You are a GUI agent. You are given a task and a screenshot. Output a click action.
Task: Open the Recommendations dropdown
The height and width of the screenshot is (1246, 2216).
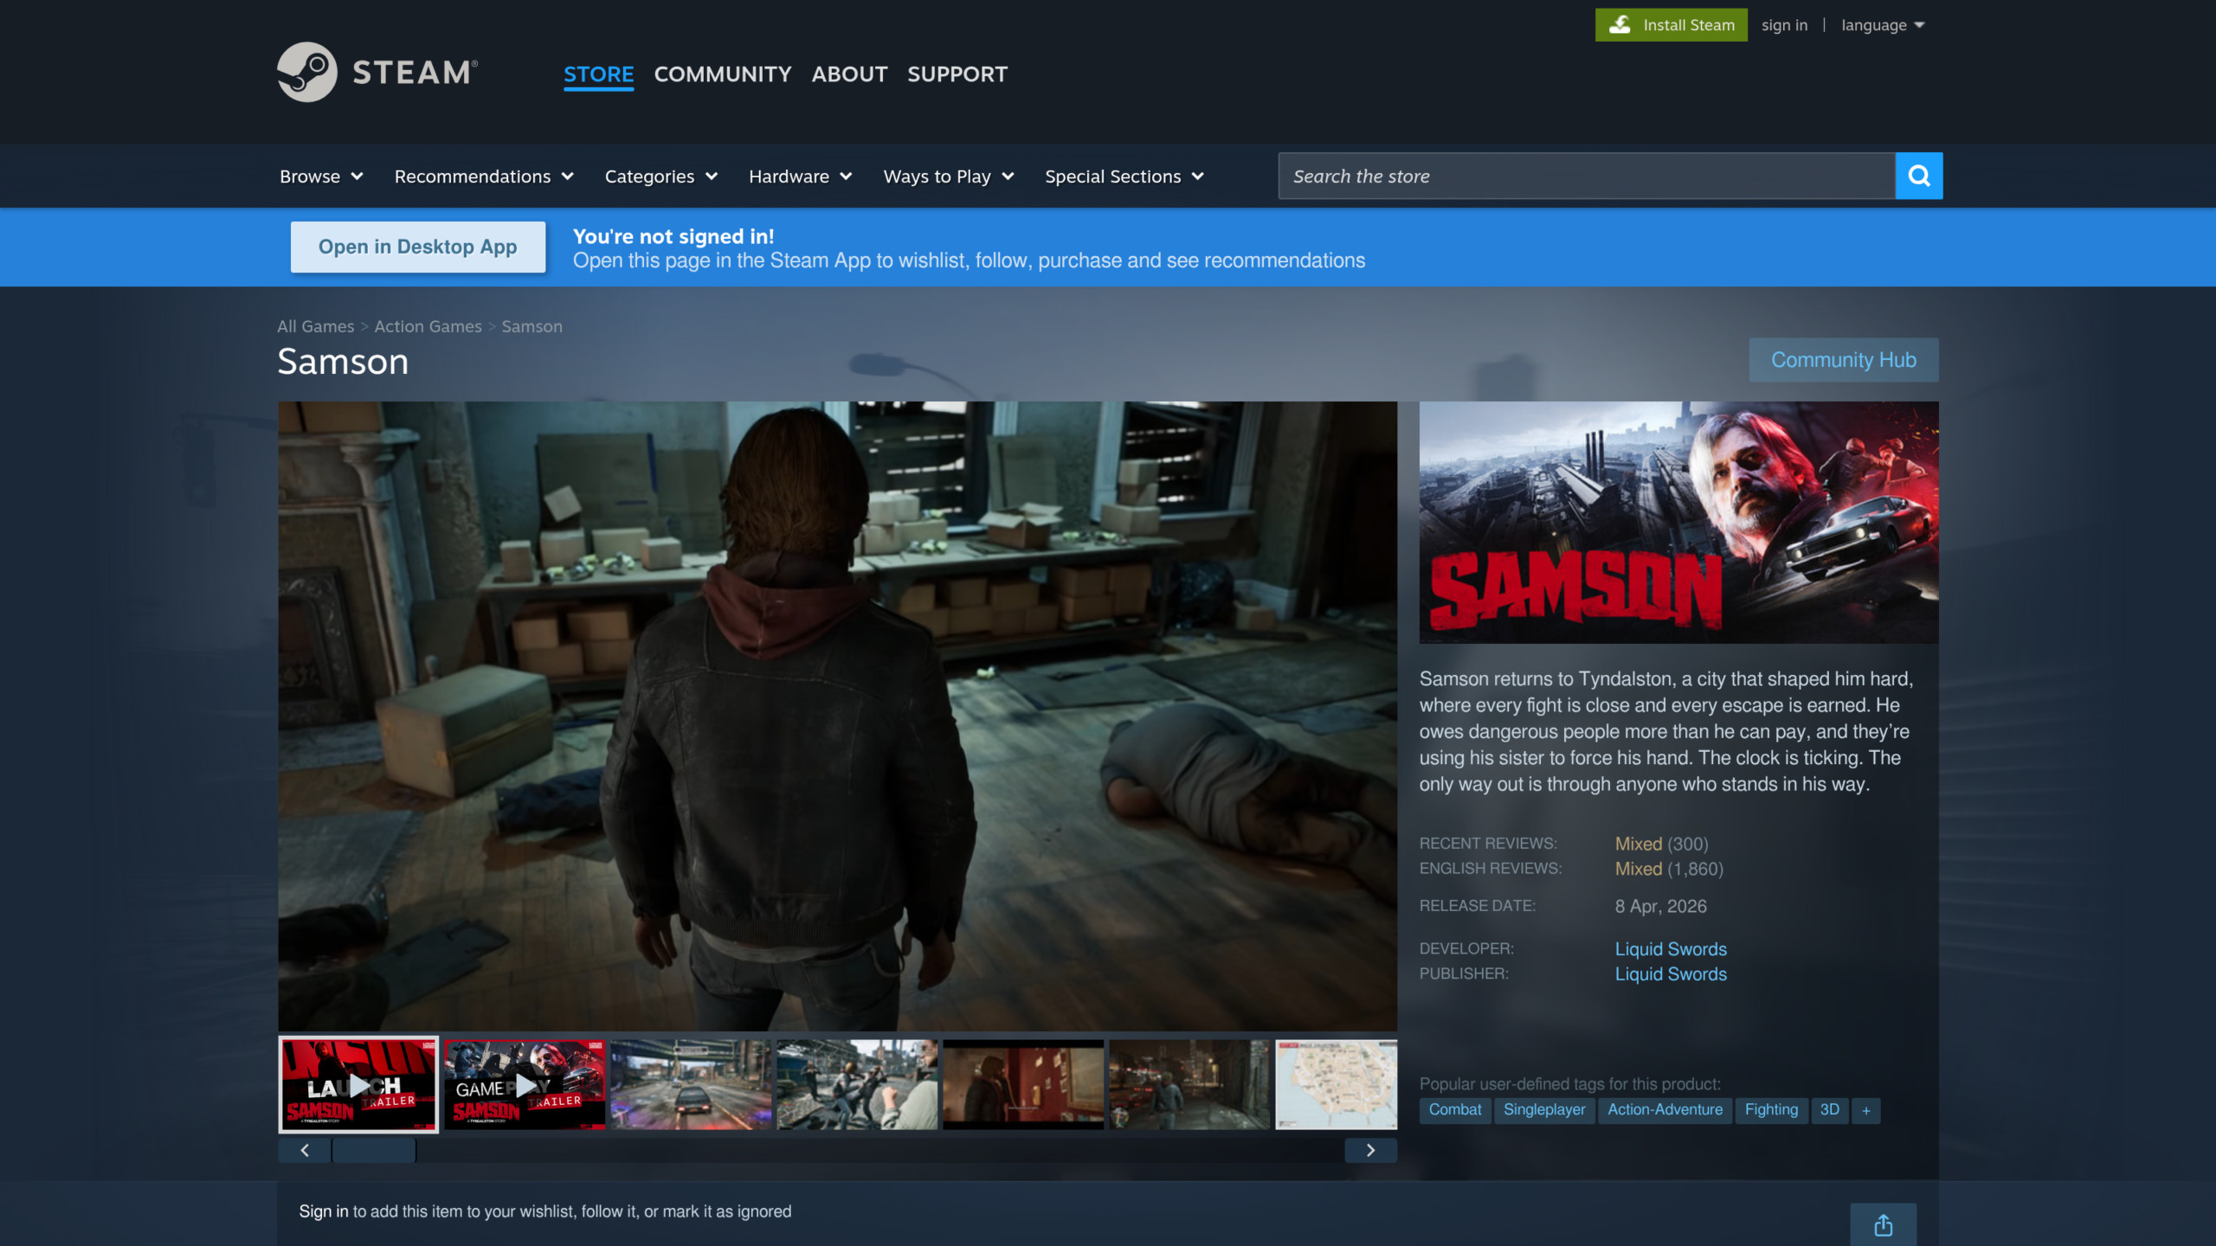point(484,177)
